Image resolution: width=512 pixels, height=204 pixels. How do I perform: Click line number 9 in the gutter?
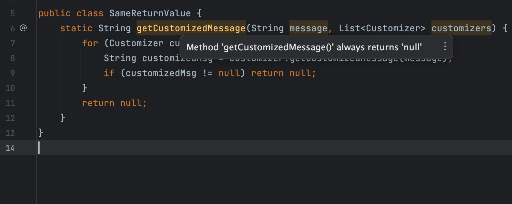tap(12, 73)
